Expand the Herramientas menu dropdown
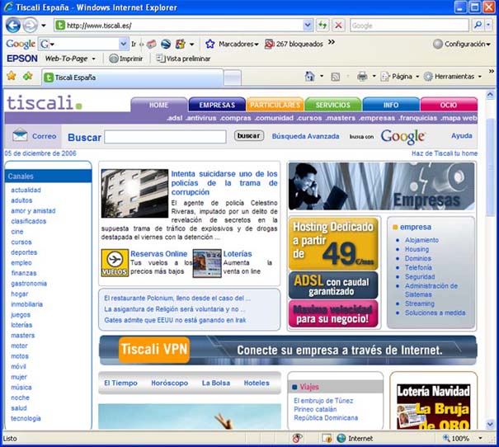The width and height of the screenshot is (499, 447). coord(479,77)
